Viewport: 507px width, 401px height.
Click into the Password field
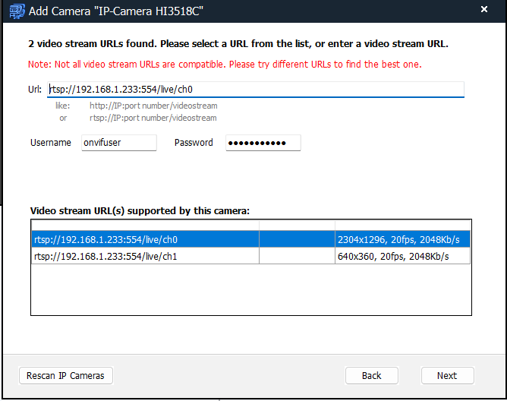[263, 143]
